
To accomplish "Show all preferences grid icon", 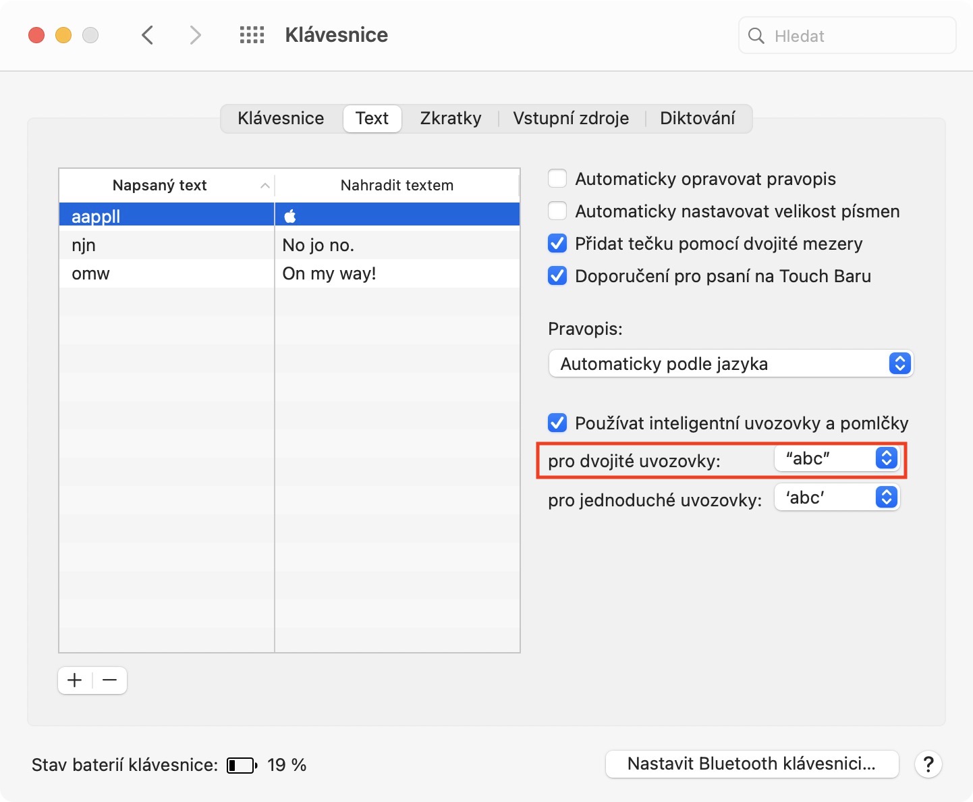I will (252, 35).
